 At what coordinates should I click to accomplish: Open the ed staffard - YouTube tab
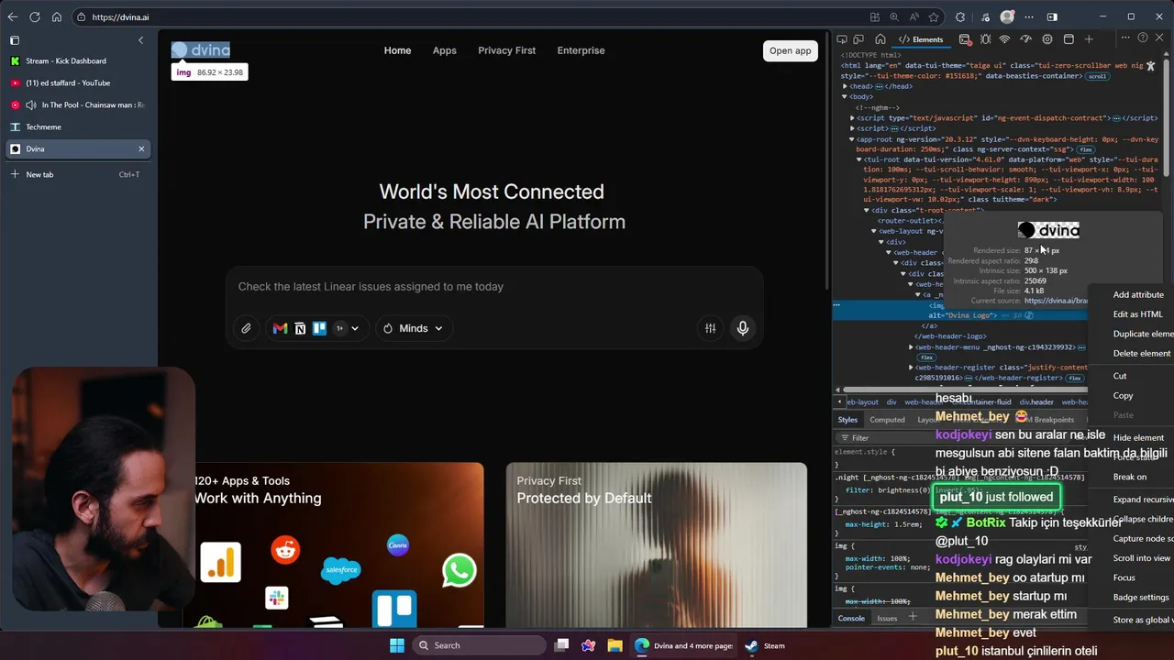click(78, 82)
